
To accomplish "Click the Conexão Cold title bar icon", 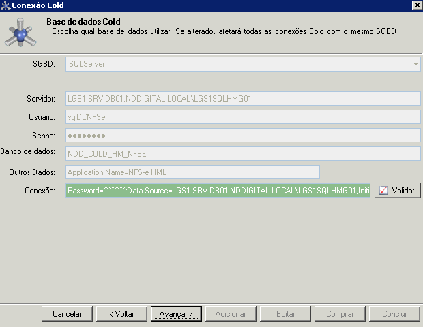I will tap(6, 5).
